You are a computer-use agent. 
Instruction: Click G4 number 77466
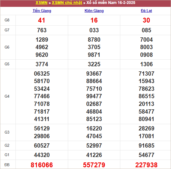[42, 96]
